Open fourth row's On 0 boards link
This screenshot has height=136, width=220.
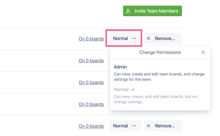pos(91,104)
